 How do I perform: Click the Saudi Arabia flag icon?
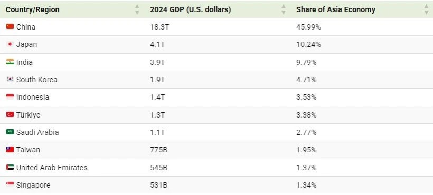pos(10,132)
